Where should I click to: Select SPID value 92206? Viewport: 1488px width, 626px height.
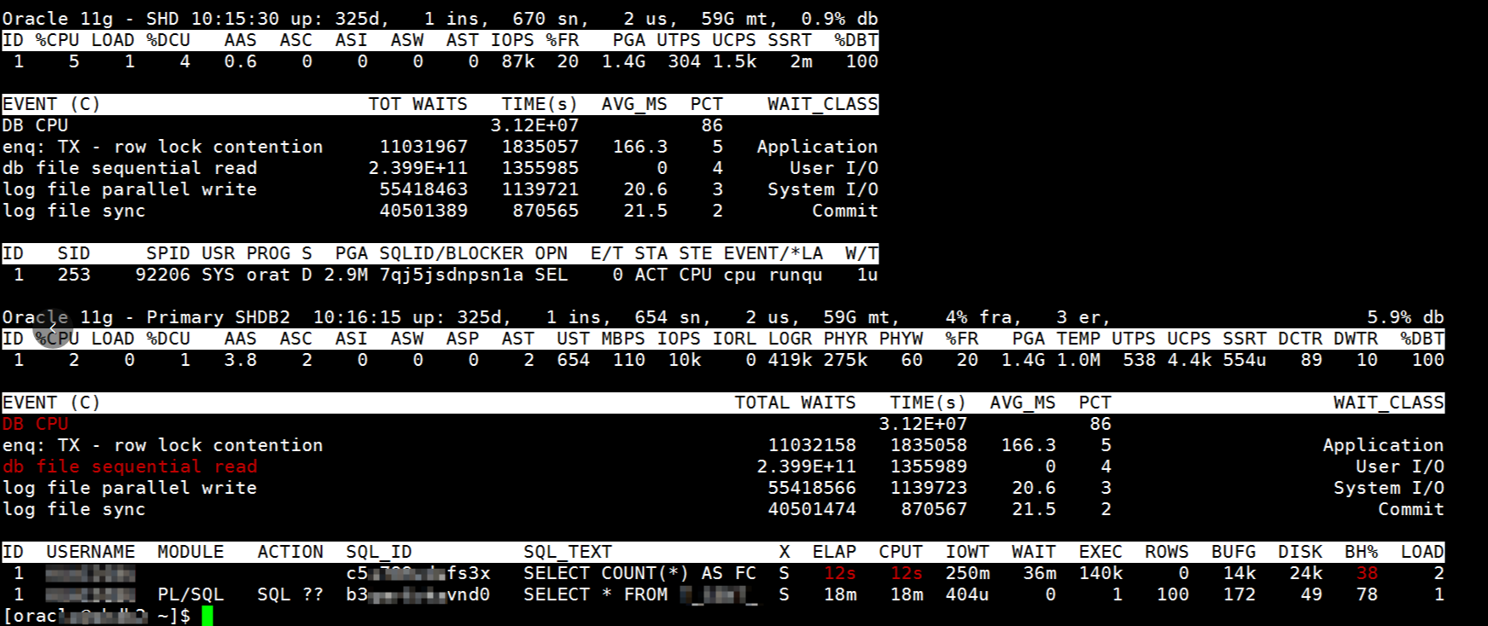coord(163,275)
